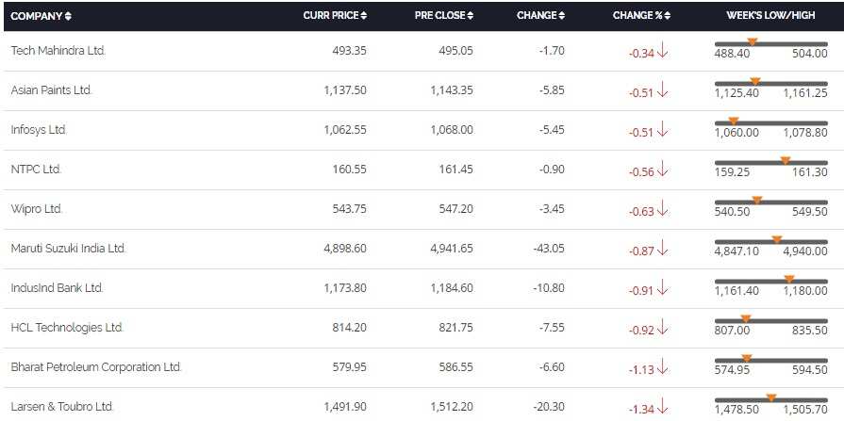The image size is (844, 421).
Task: Click the IndusInd Bank week range slider marker
Action: tap(789, 279)
